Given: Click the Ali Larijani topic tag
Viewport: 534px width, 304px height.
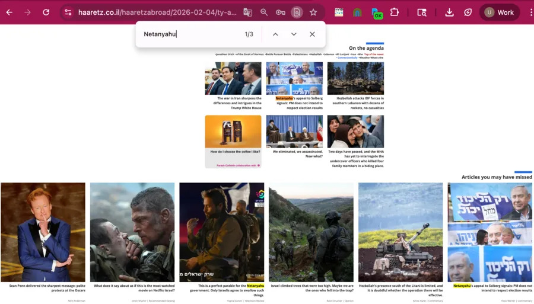Looking at the screenshot, I should pyautogui.click(x=342, y=54).
